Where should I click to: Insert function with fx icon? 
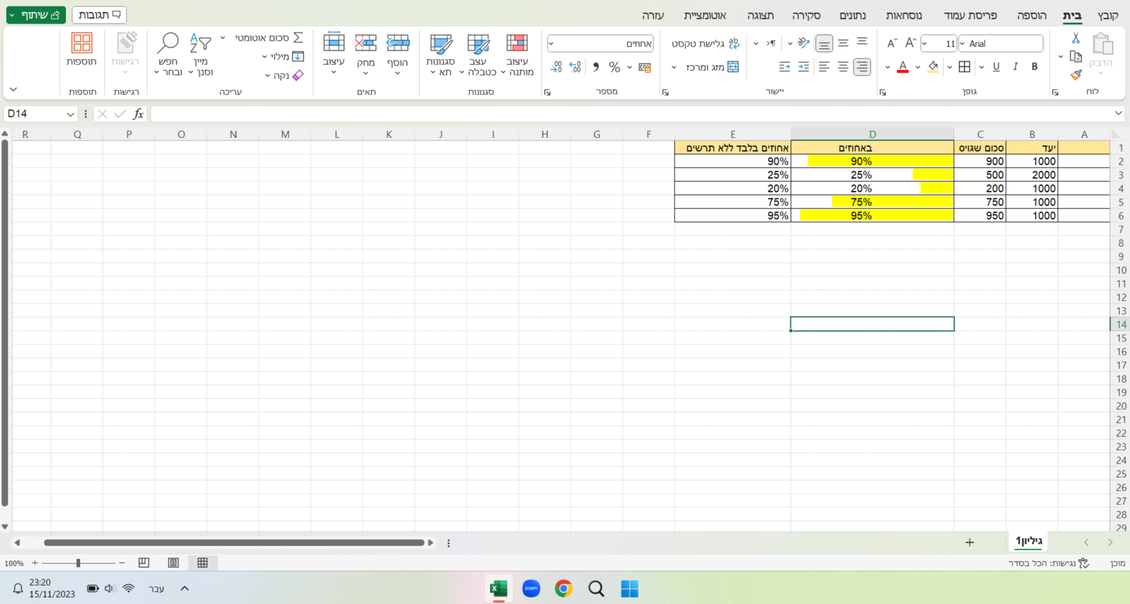point(138,113)
